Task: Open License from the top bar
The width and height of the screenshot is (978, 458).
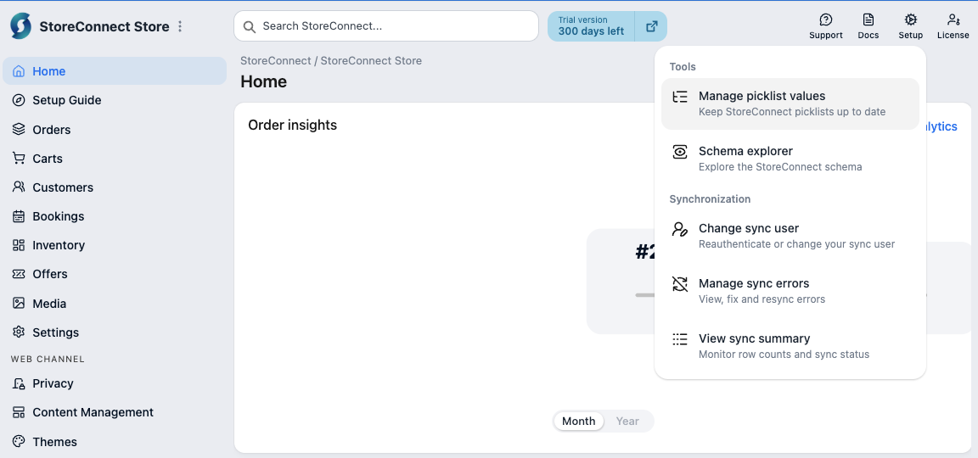Action: [x=953, y=27]
